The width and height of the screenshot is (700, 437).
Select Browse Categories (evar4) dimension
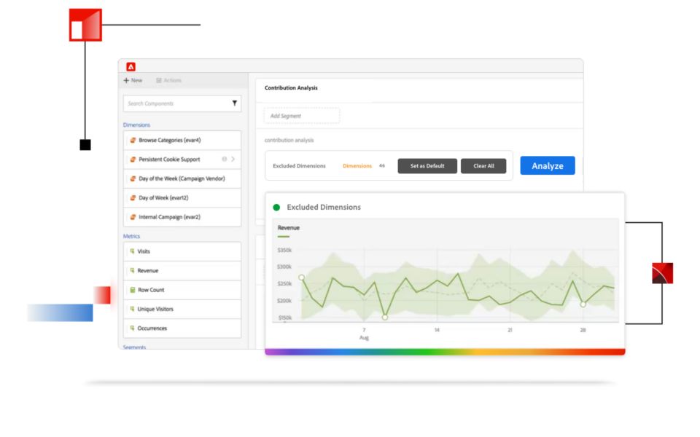pyautogui.click(x=182, y=140)
